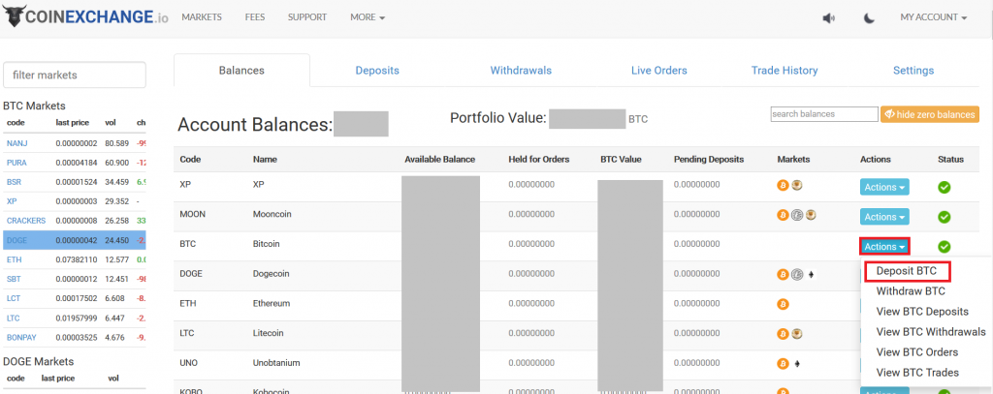The height and width of the screenshot is (394, 993).
Task: Open Ethereum row's Bitcoin market icon
Action: (783, 304)
